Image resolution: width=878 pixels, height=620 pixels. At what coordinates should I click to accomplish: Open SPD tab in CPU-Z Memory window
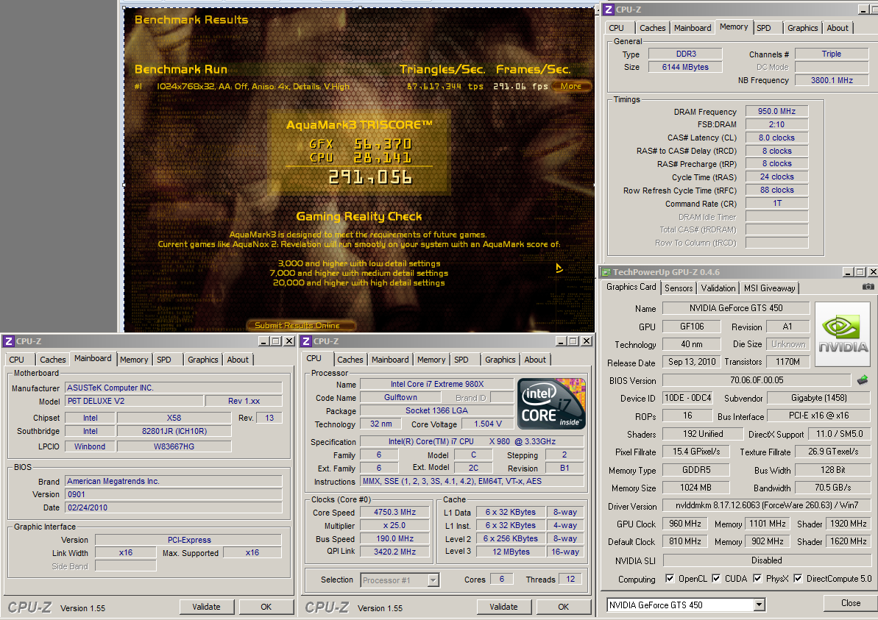764,28
